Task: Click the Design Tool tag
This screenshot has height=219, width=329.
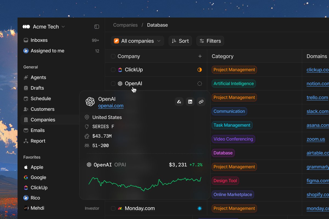Action: pyautogui.click(x=225, y=181)
